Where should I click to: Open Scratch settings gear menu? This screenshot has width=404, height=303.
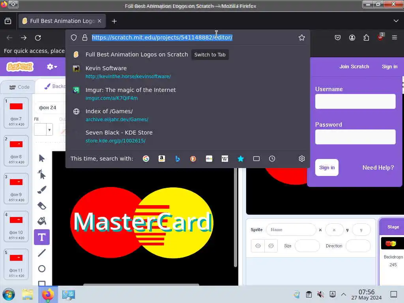tap(52, 67)
